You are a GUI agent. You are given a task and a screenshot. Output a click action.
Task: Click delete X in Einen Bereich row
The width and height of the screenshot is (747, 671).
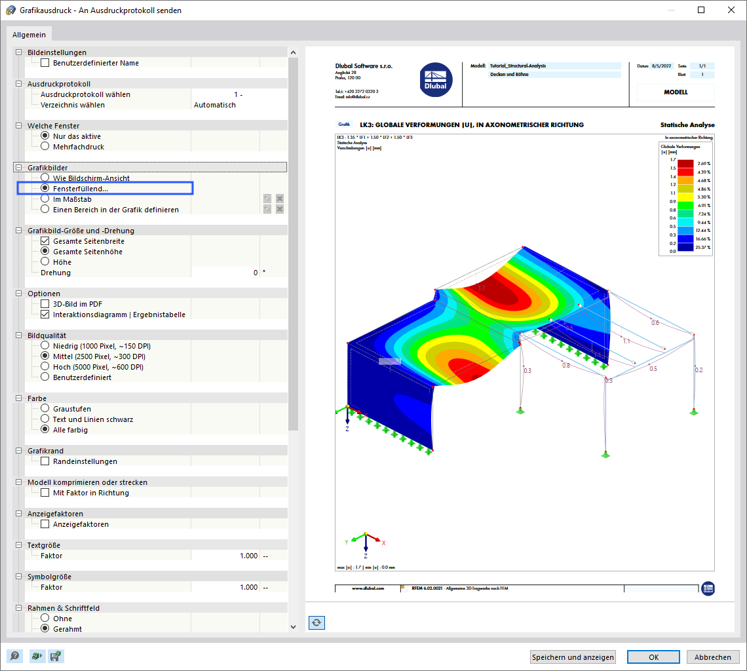280,209
